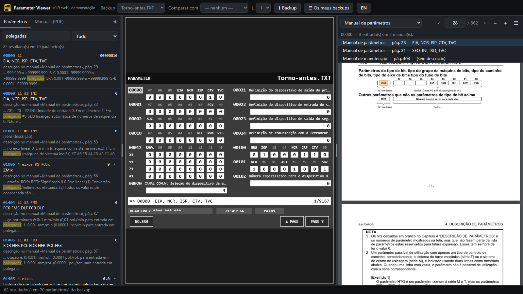Click the PAGE down softkey
This screenshot has width=523, height=294.
tap(317, 221)
